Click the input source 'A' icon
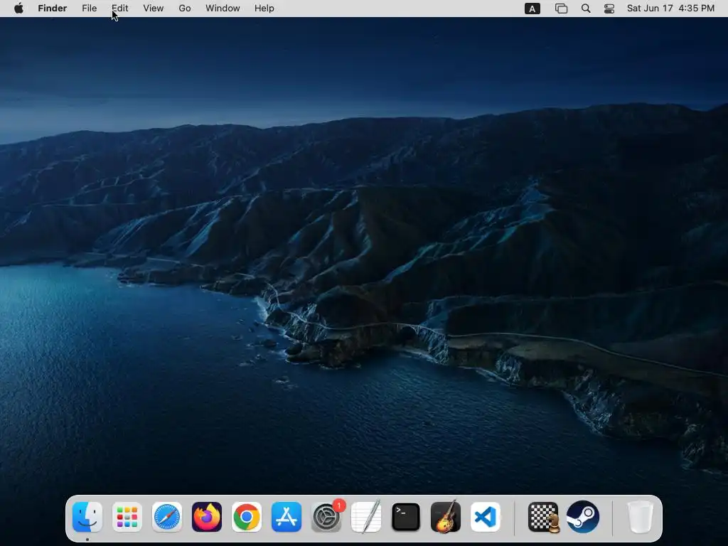The height and width of the screenshot is (546, 728). [x=532, y=9]
